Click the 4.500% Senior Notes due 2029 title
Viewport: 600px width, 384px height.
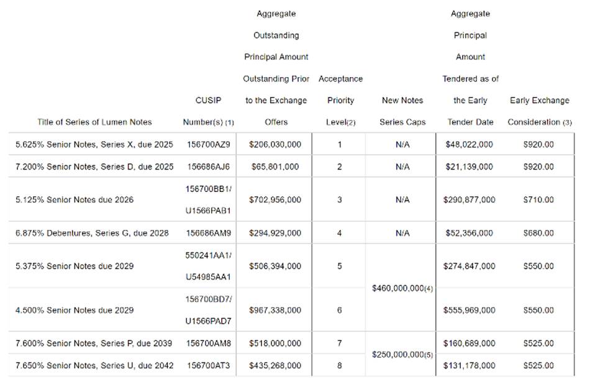(x=75, y=310)
